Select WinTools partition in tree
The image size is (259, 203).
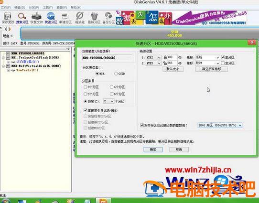(27, 70)
